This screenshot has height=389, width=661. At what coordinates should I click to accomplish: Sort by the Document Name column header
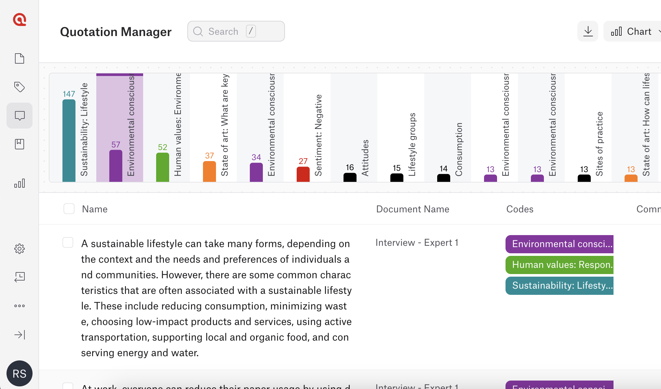412,209
